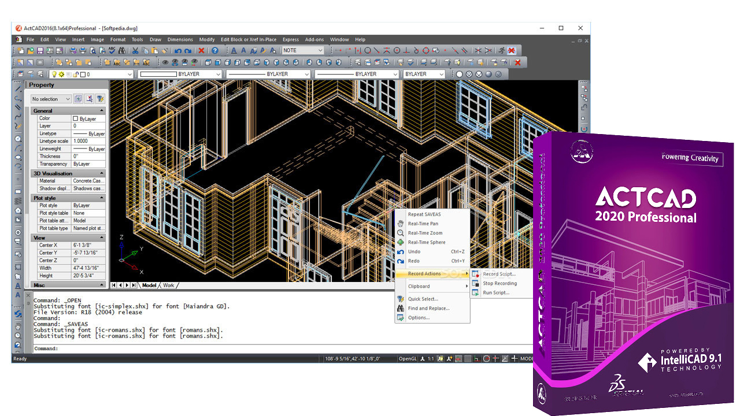Expand the Misc section header

click(x=68, y=285)
